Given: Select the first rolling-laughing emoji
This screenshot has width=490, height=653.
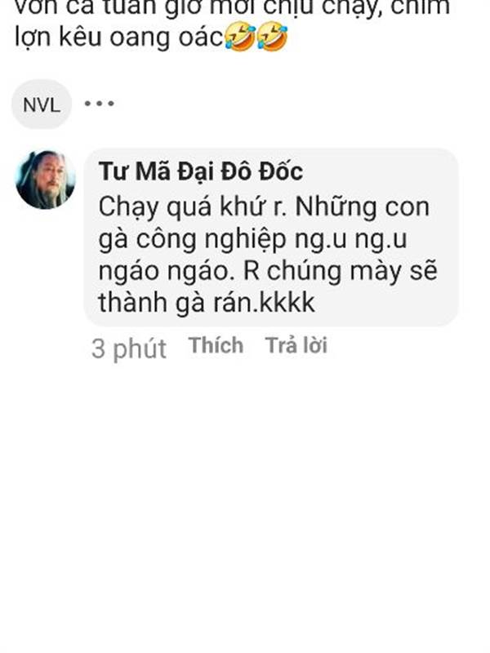Looking at the screenshot, I should (x=240, y=37).
